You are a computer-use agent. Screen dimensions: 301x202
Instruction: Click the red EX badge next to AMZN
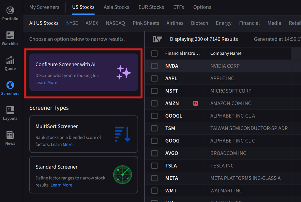195,103
